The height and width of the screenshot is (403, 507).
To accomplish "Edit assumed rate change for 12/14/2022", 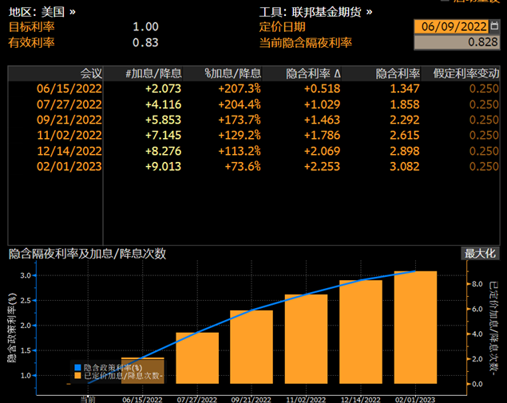I will pyautogui.click(x=484, y=151).
